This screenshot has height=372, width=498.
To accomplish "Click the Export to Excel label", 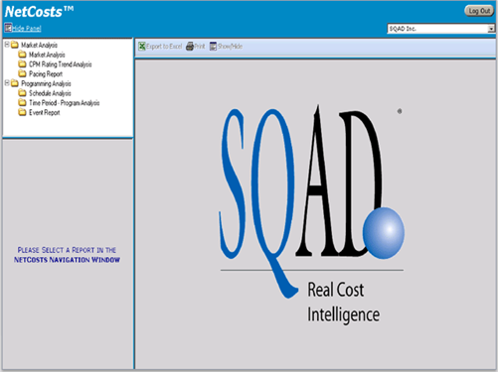I will (x=164, y=47).
